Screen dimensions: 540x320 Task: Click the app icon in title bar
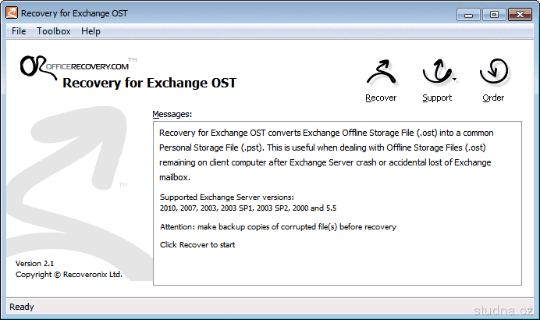point(12,13)
